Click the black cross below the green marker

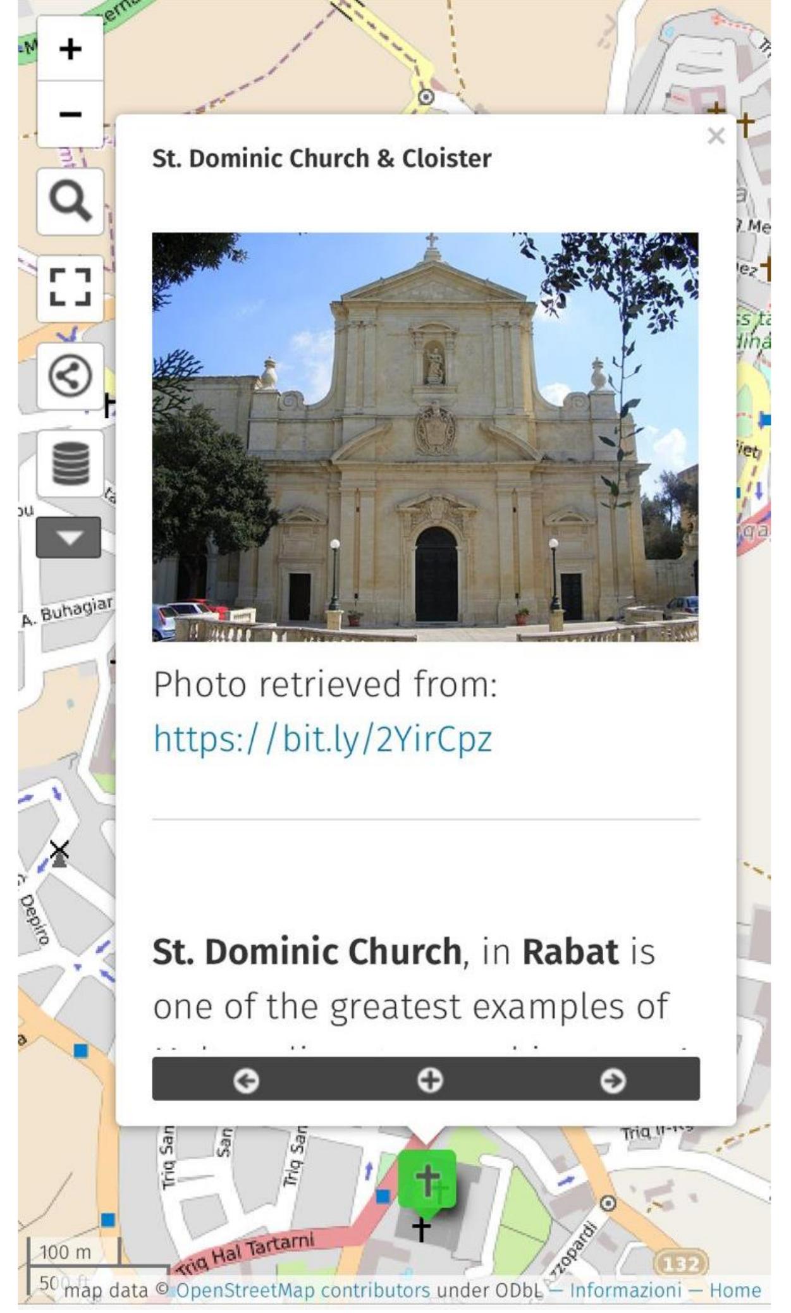point(421,1228)
